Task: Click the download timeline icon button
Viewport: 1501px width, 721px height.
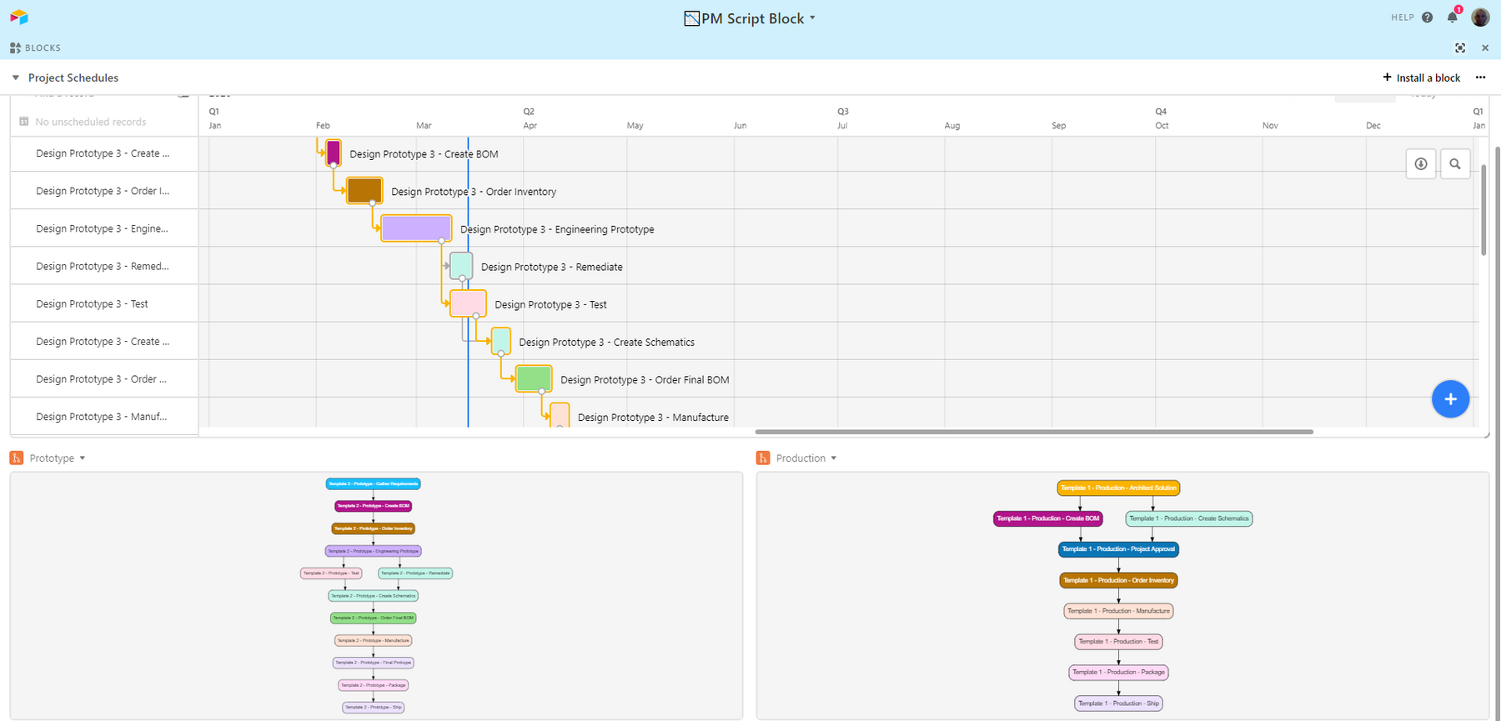Action: tap(1421, 164)
